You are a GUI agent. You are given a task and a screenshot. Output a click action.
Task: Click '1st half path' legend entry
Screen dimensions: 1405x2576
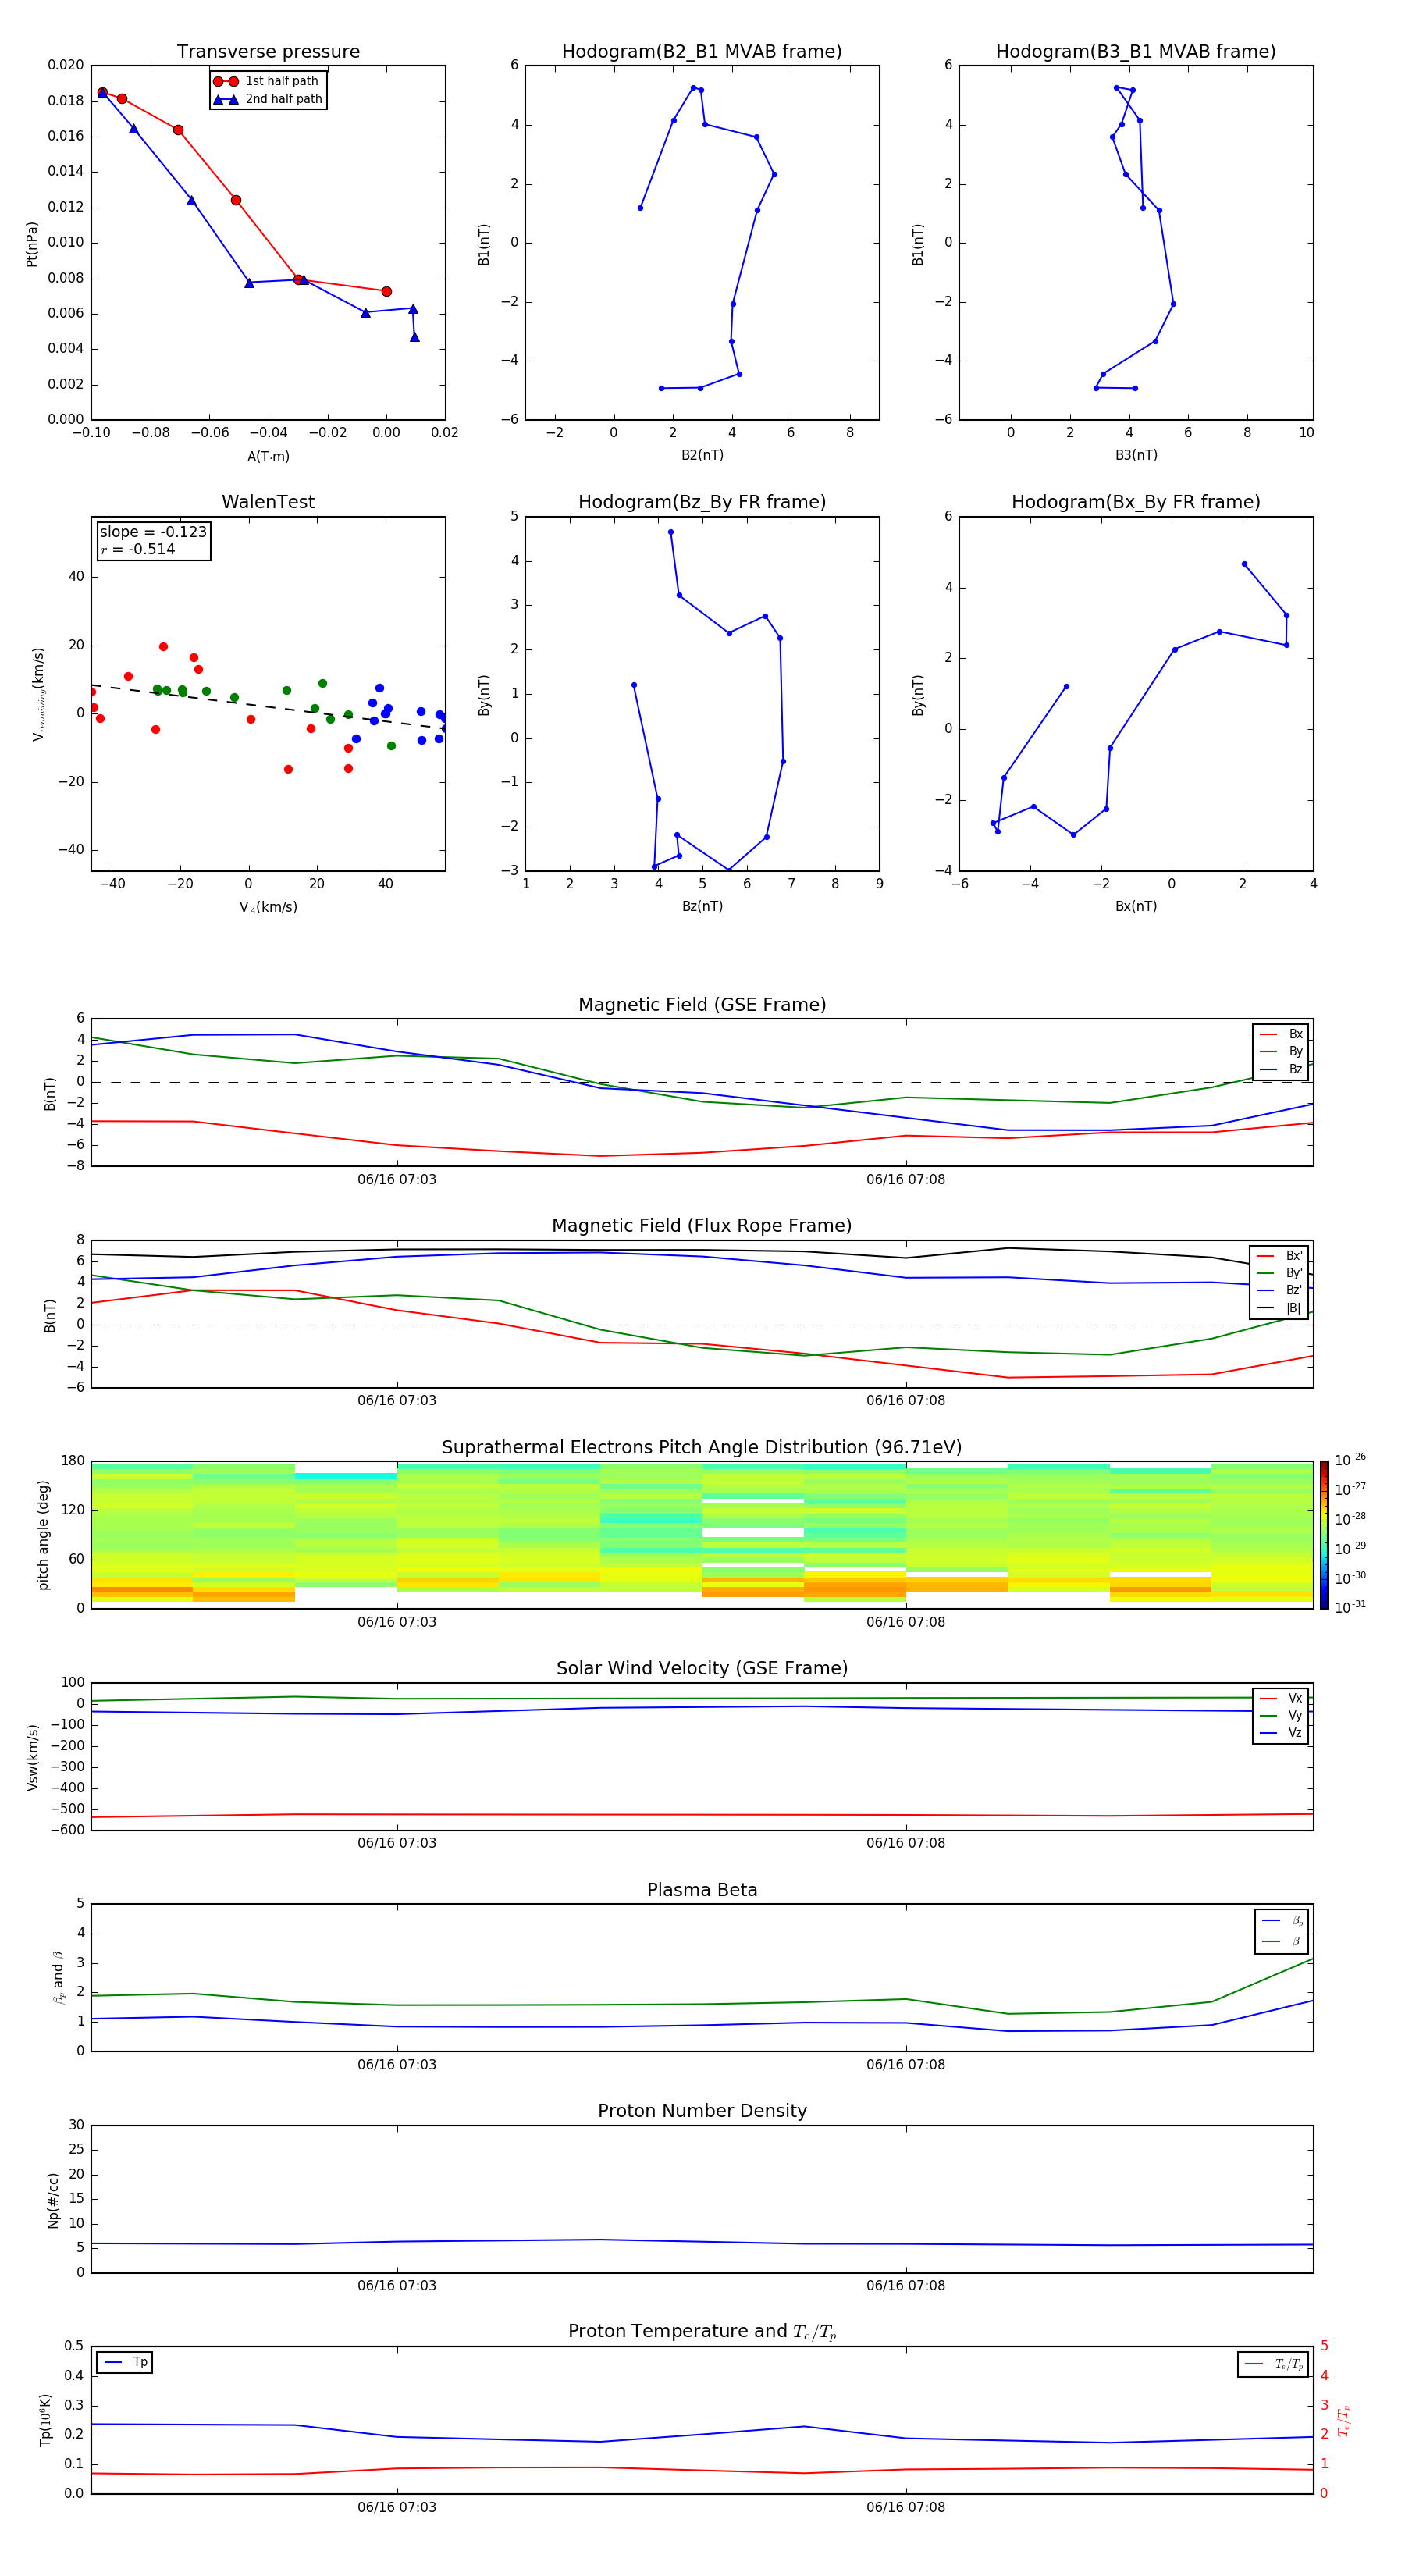click(267, 81)
